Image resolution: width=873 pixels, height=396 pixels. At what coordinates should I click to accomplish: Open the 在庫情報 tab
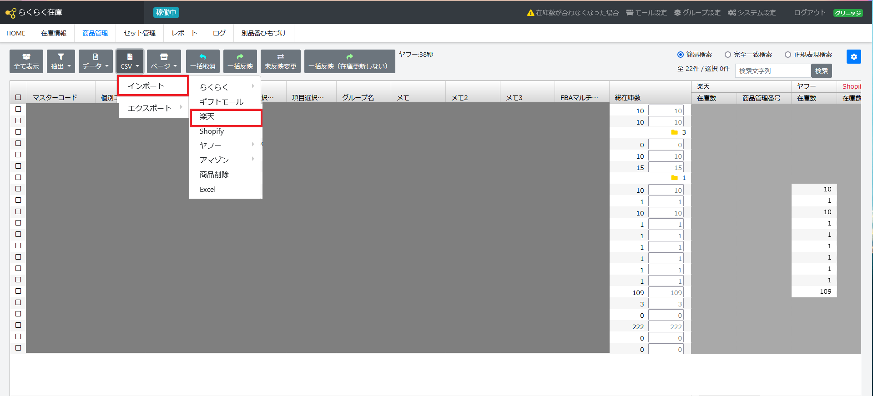pyautogui.click(x=54, y=33)
